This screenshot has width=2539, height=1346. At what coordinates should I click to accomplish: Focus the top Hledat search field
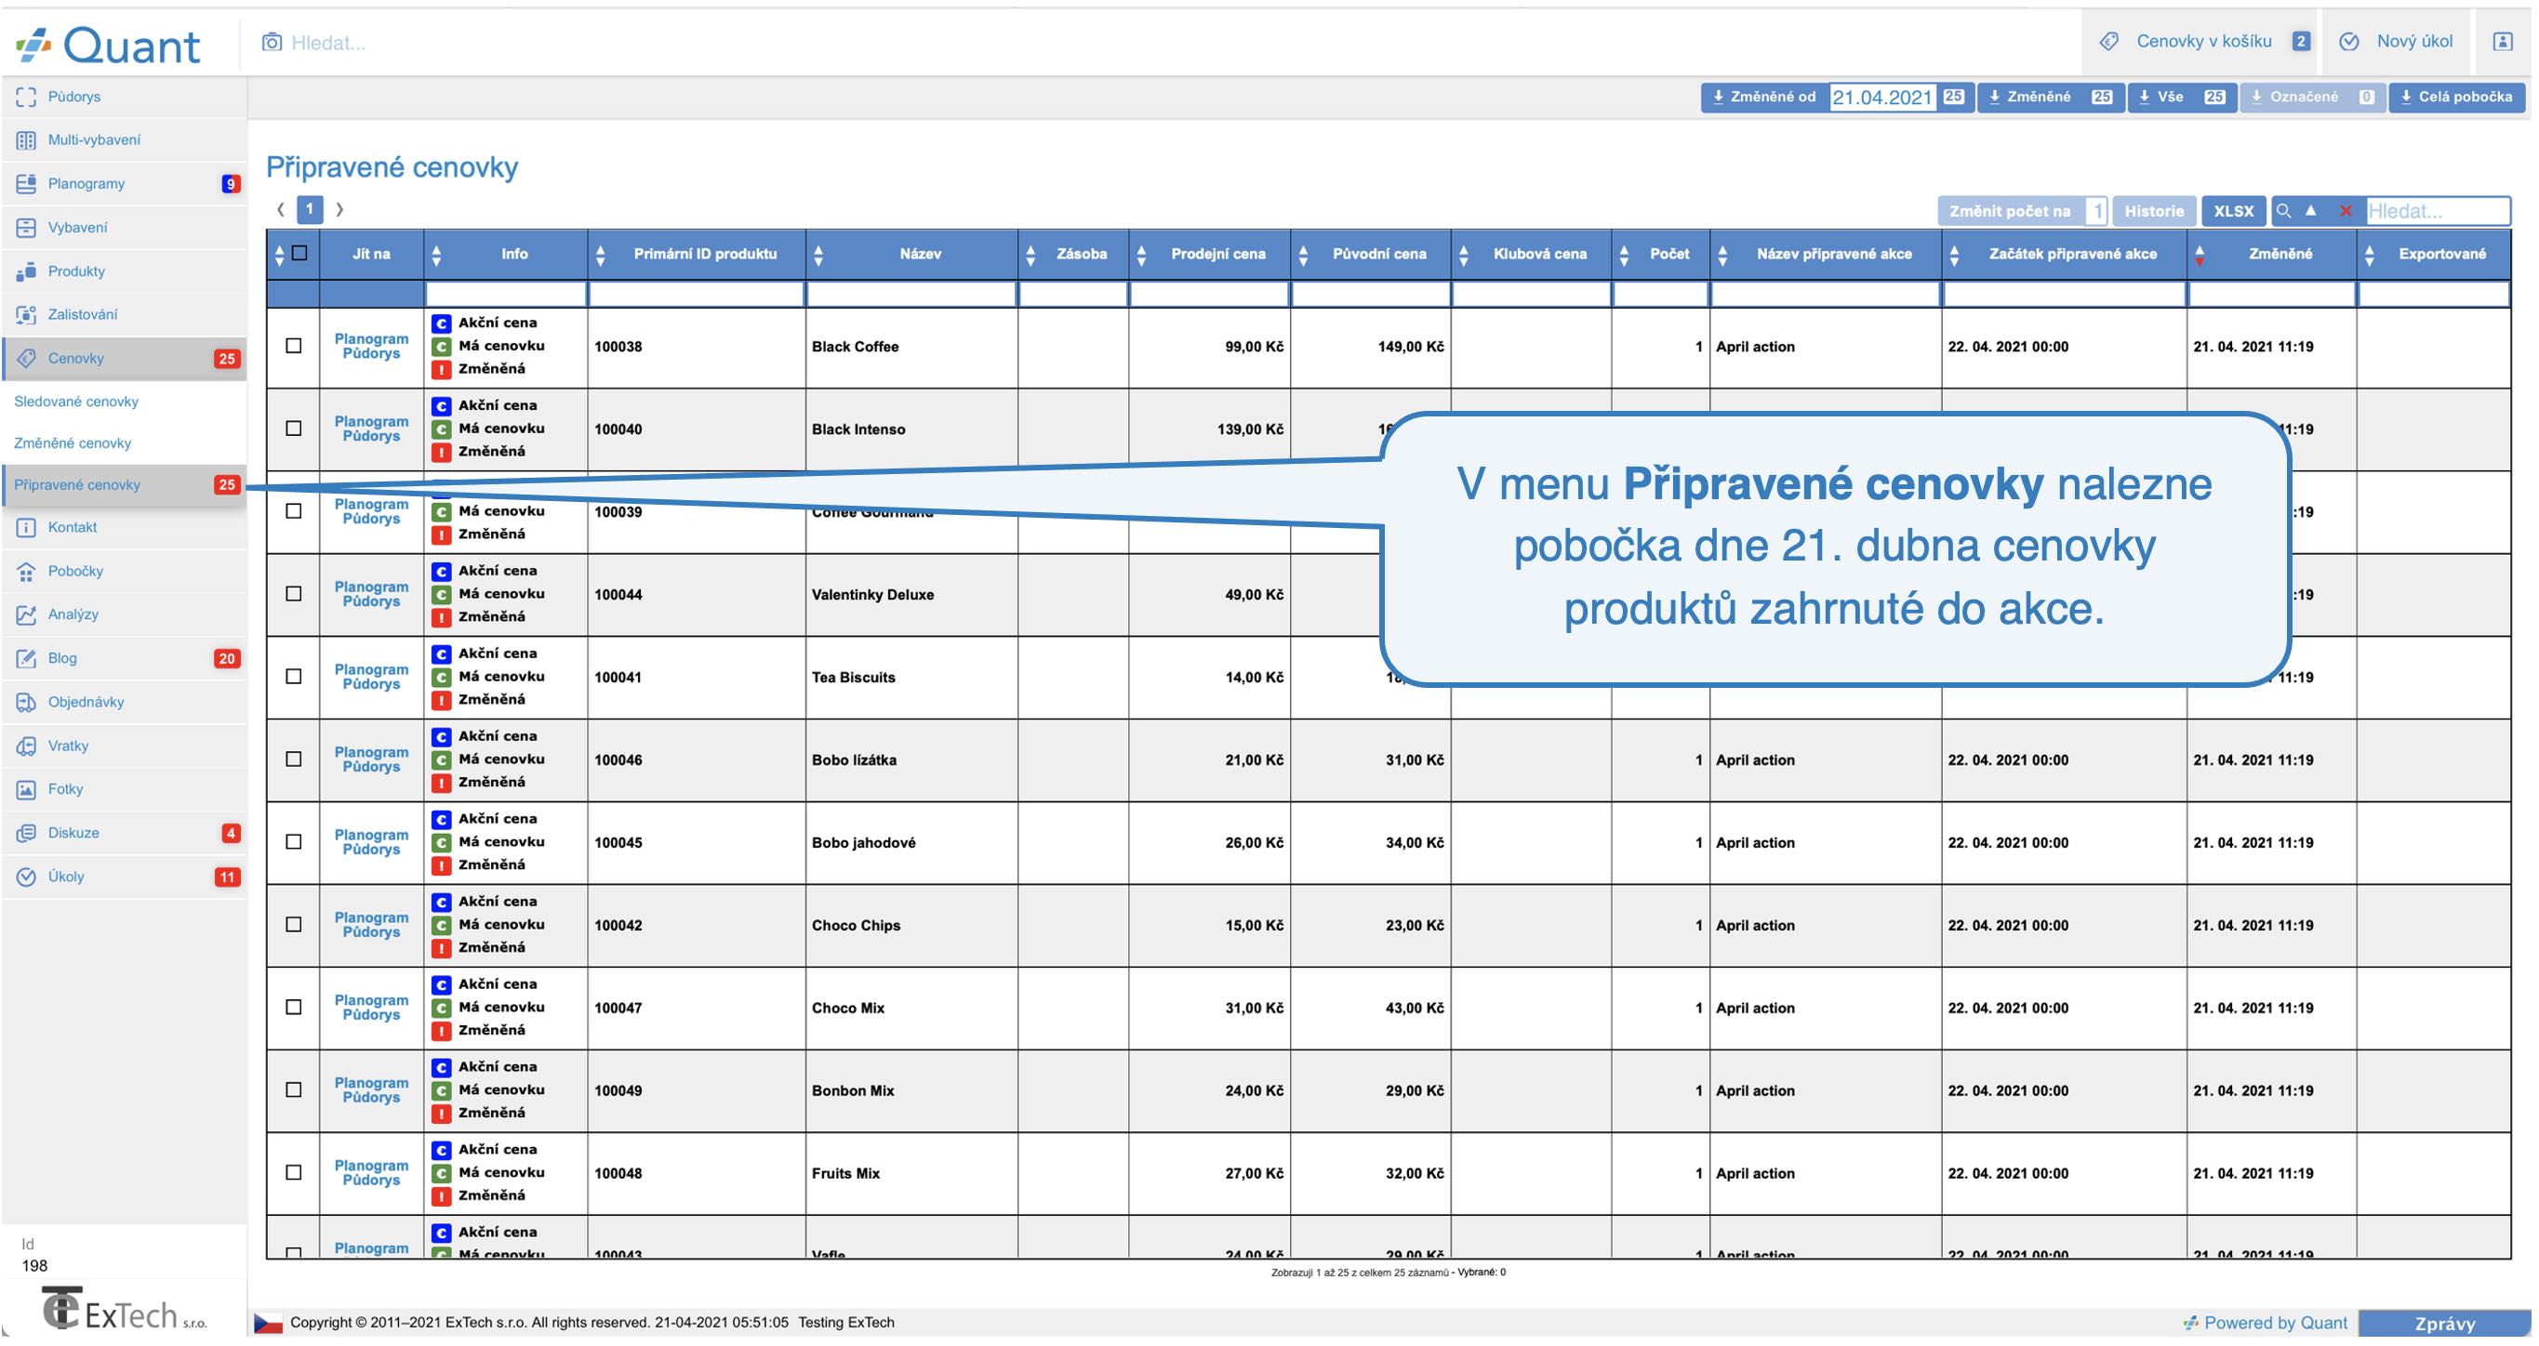[328, 43]
